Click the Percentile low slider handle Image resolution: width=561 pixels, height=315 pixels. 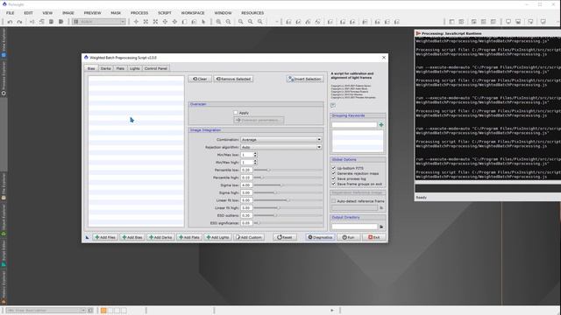click(269, 170)
